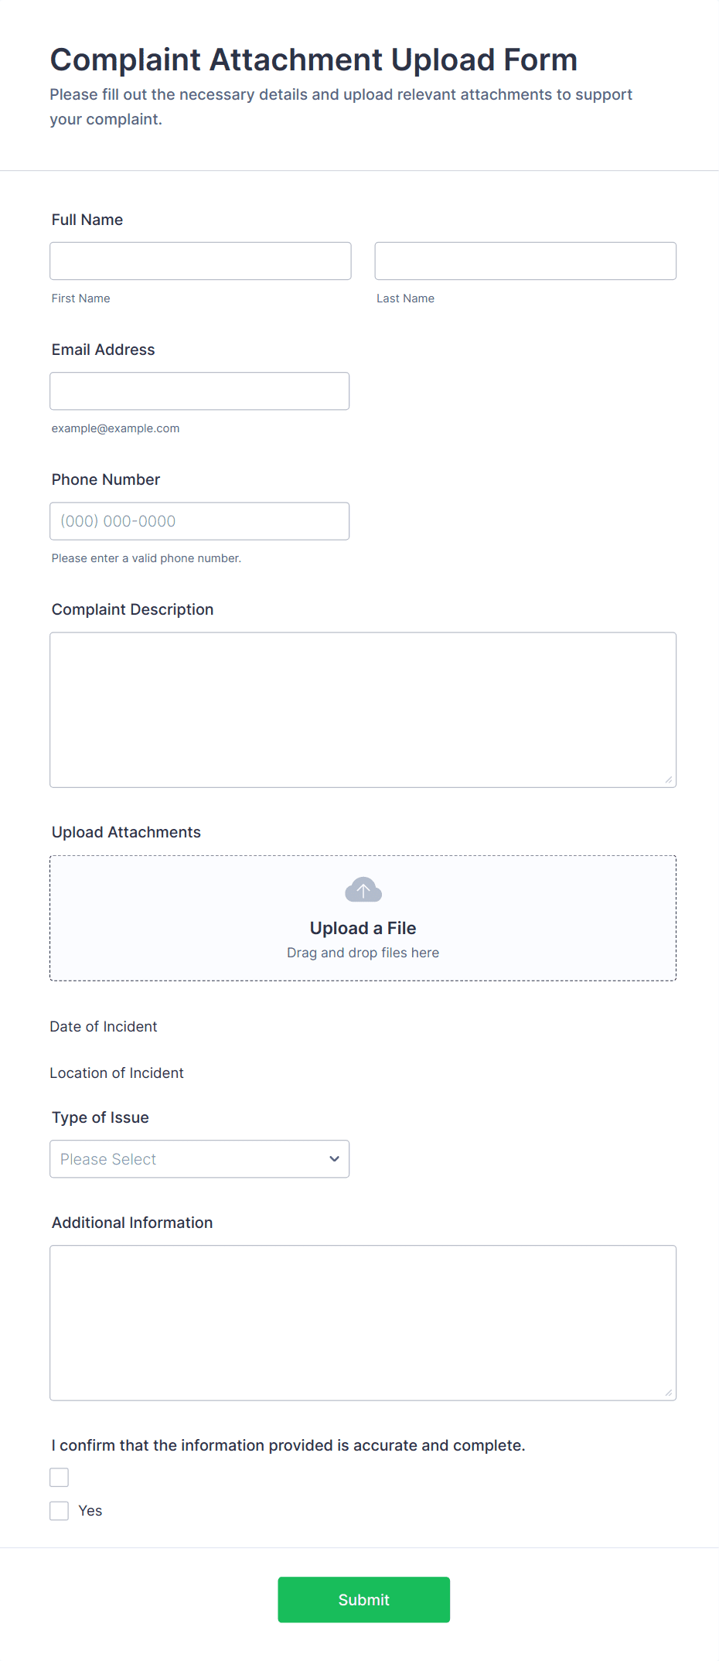Click the cloud upload icon
Screen dimensions: 719x1661
[x=363, y=890]
